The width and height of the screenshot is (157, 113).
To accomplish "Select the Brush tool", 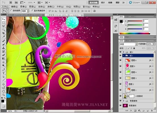I will (x=4, y=44).
